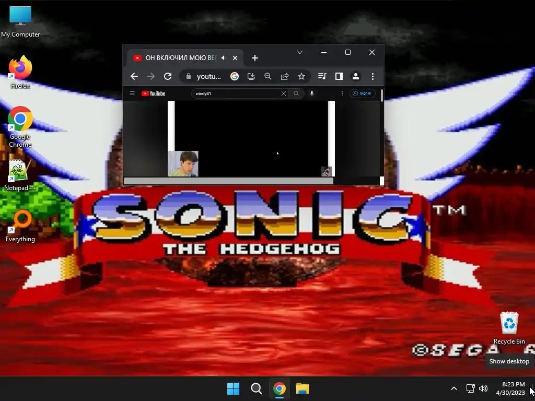Click the small channel thumbnail in video corner
Screen dimensions: 535x401
[x=327, y=171]
